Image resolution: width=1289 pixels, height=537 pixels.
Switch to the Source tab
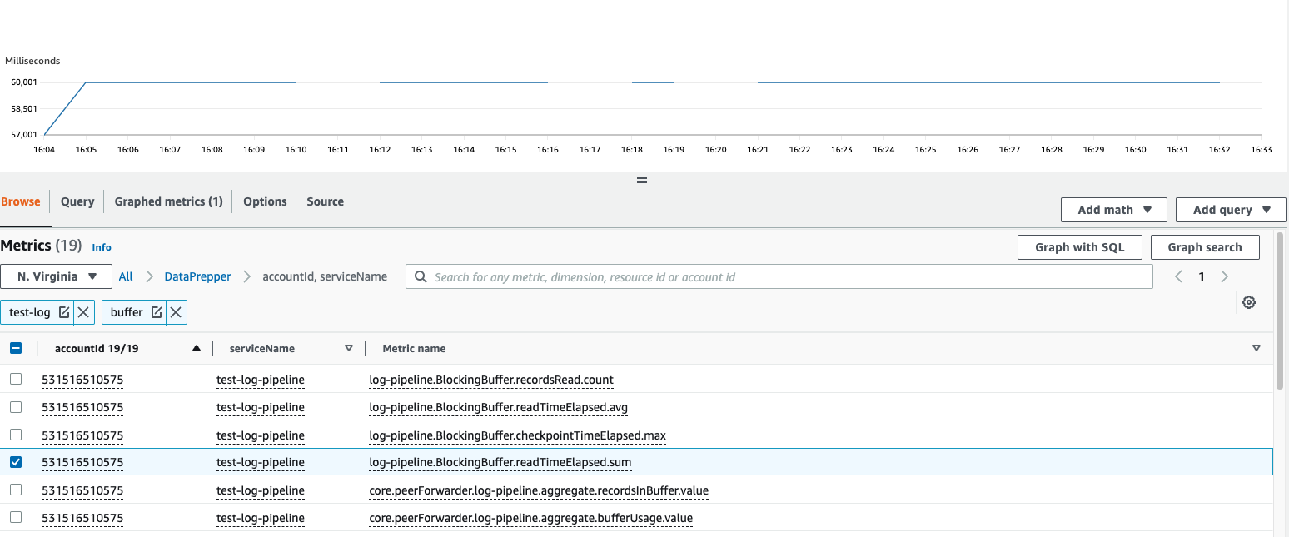(x=325, y=201)
